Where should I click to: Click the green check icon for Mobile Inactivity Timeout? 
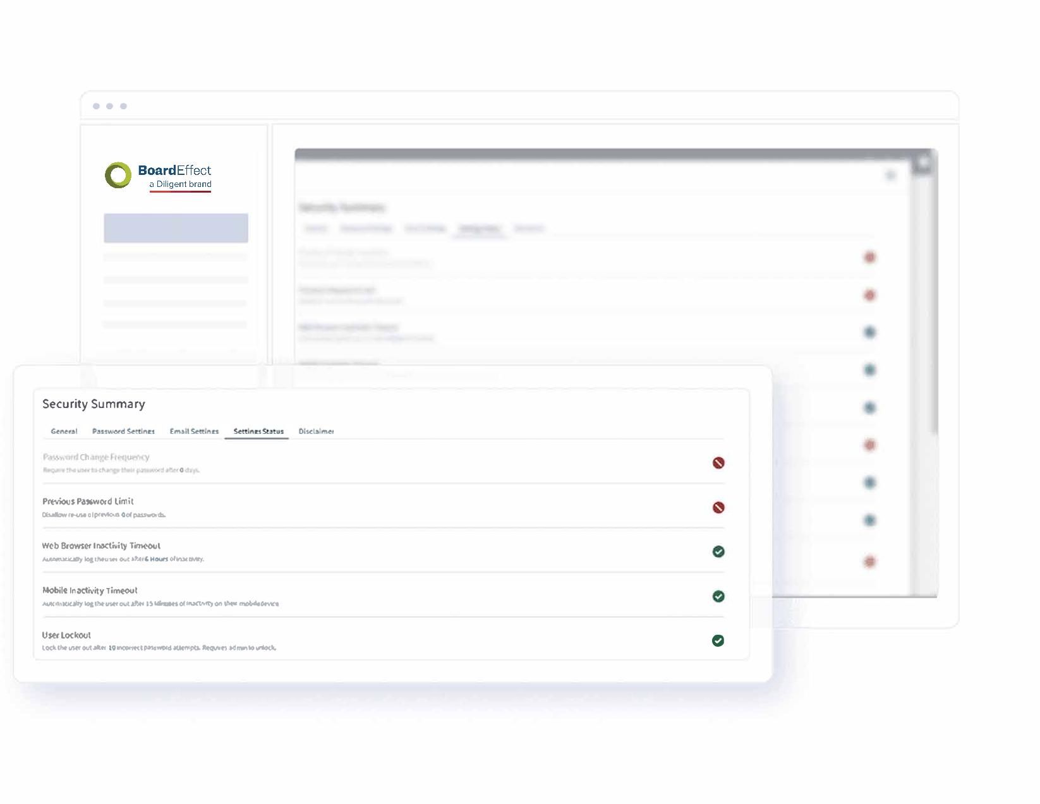pos(718,597)
